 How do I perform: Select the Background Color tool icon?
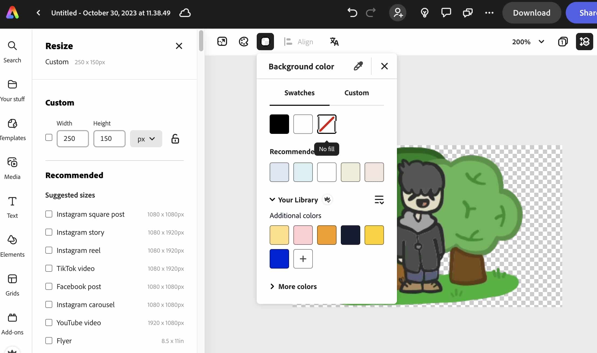[x=265, y=42]
